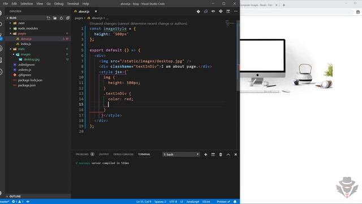Collapse all folders in Explorer
Viewport: 362px width, 204px height.
click(x=68, y=18)
